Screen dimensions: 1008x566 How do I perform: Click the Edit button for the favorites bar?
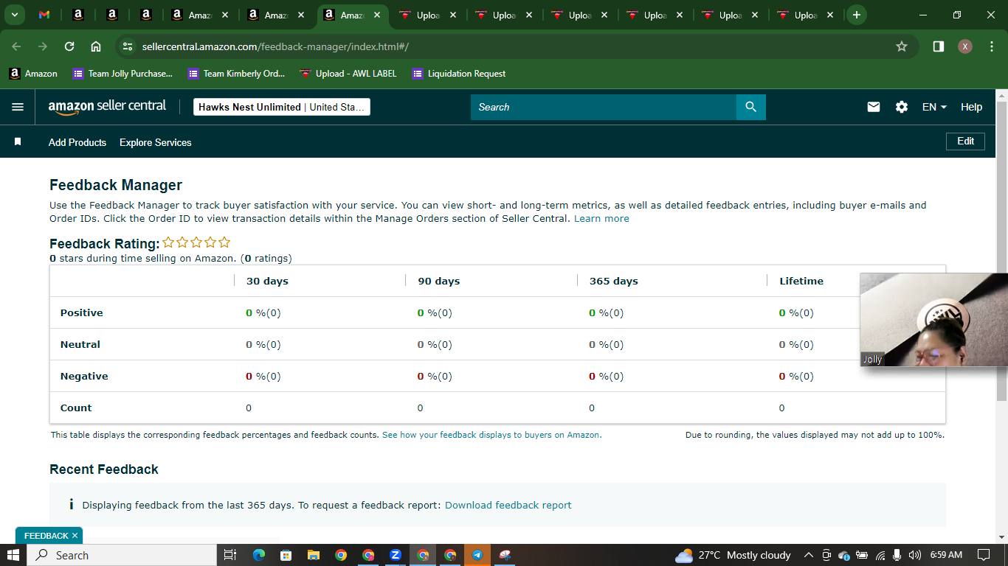coord(965,141)
